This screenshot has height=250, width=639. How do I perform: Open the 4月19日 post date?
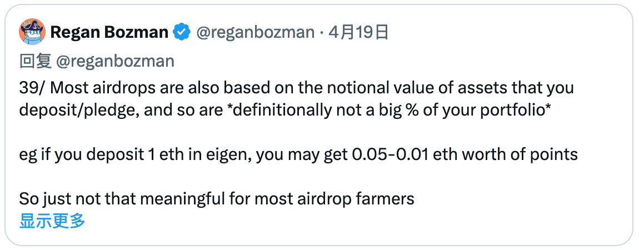point(358,33)
